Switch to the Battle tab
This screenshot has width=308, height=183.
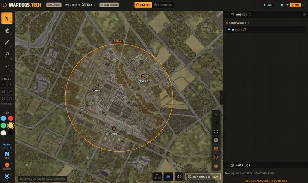coord(143,5)
